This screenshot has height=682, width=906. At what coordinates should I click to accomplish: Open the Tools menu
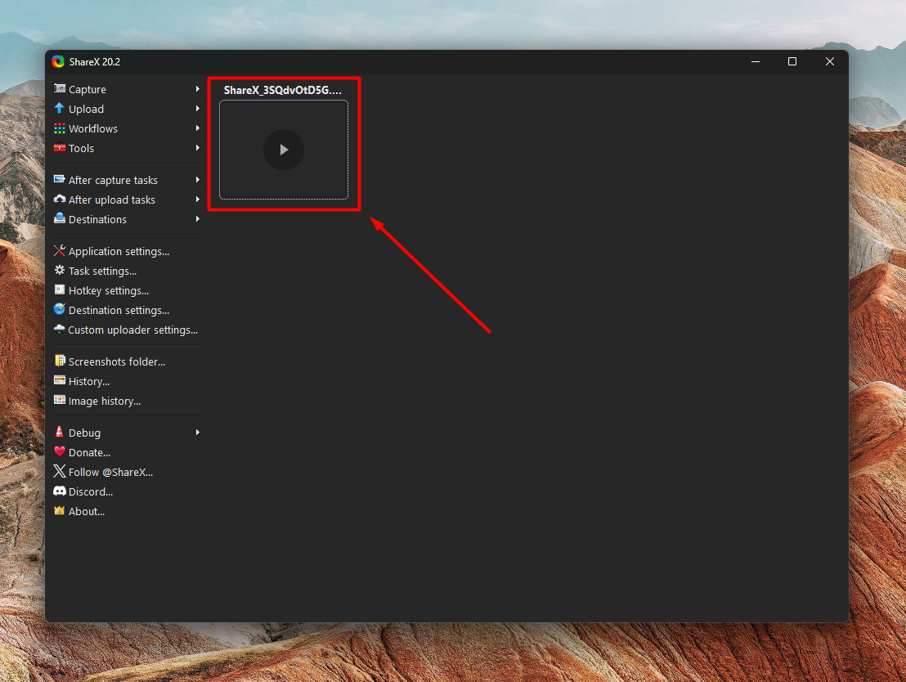127,148
